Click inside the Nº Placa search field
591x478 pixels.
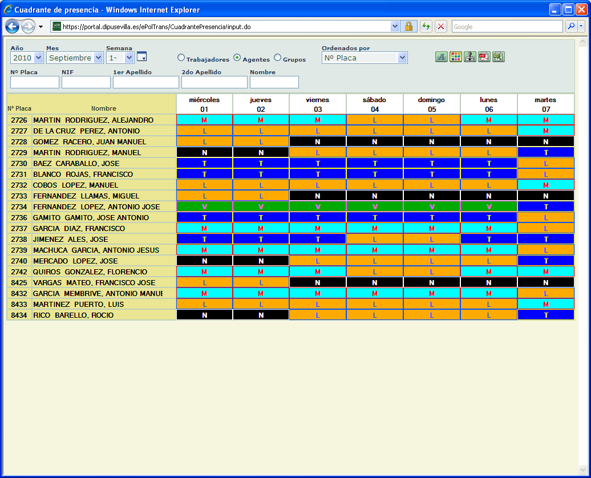[x=34, y=82]
